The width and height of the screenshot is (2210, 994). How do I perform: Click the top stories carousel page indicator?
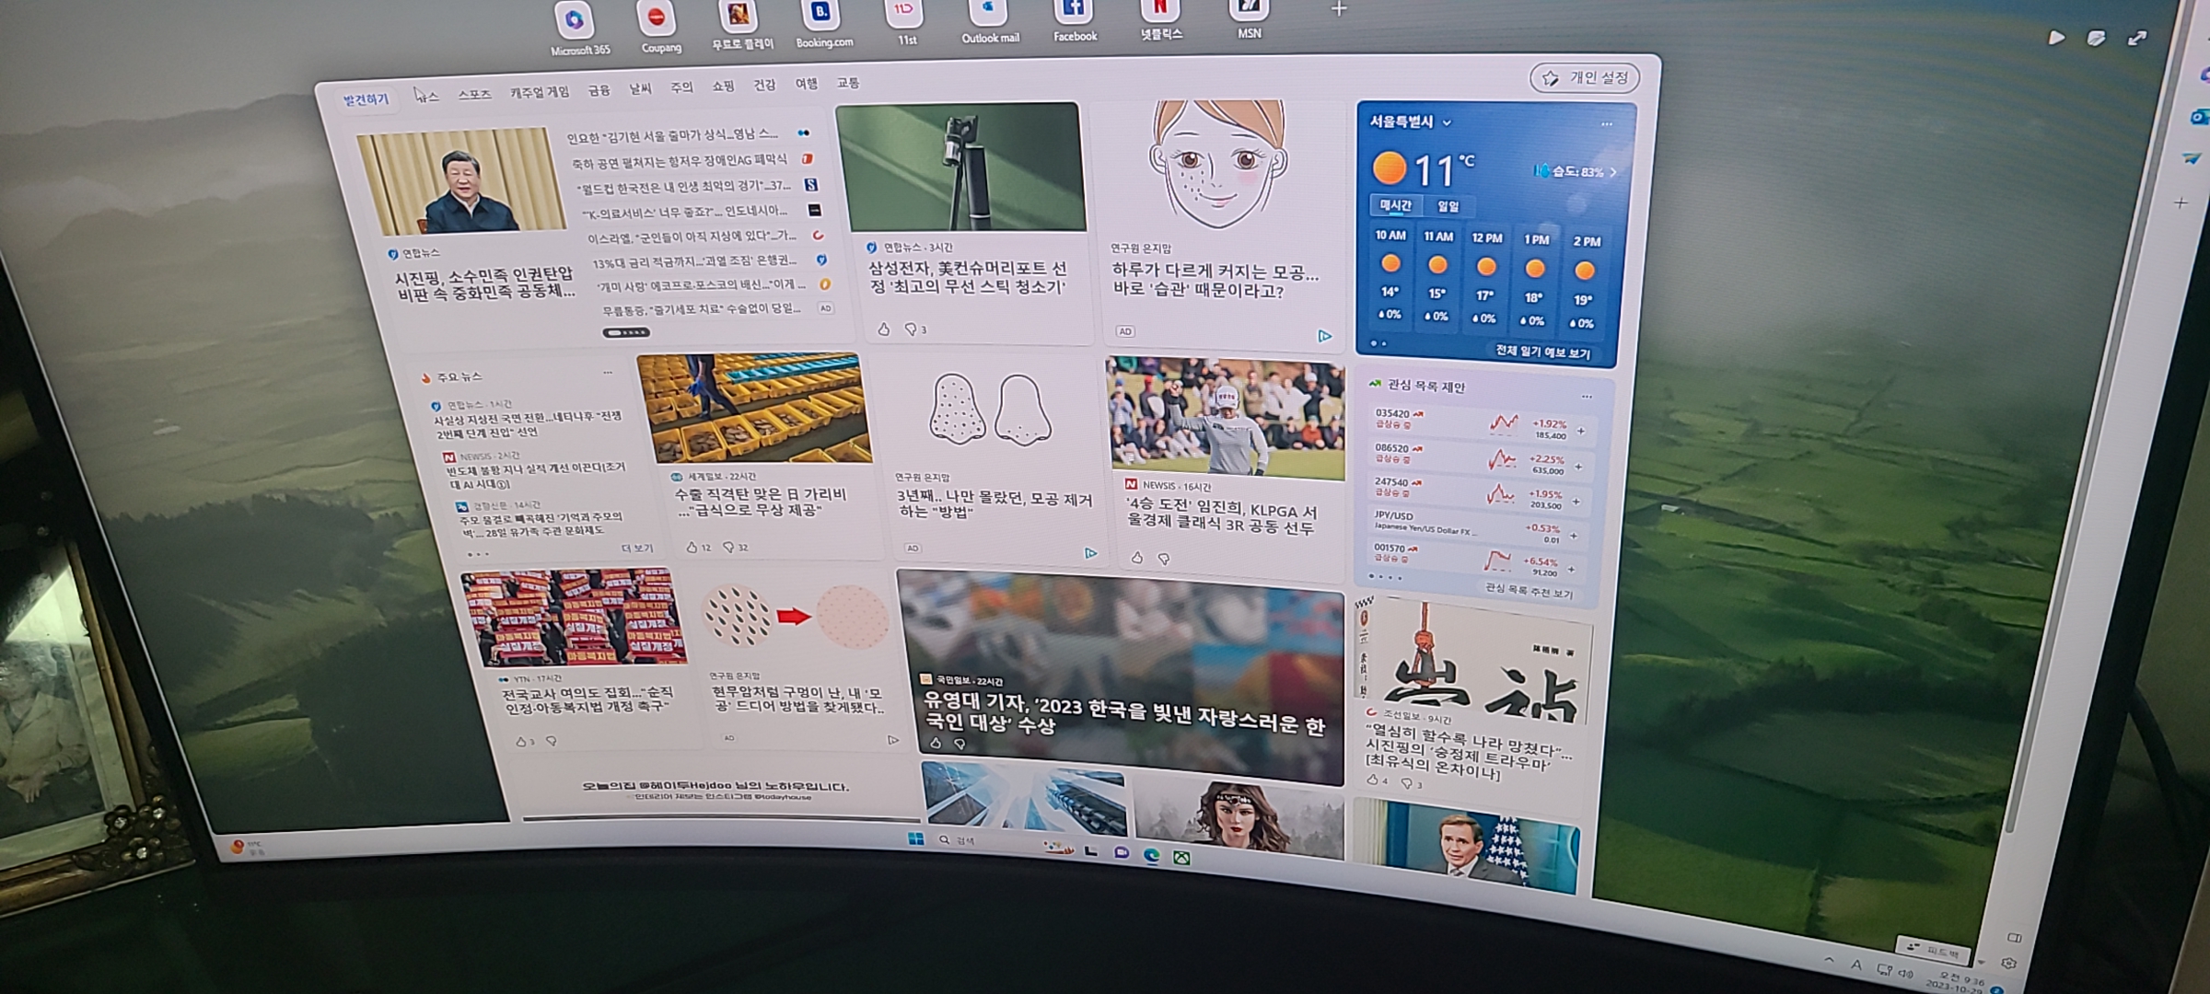coord(626,332)
